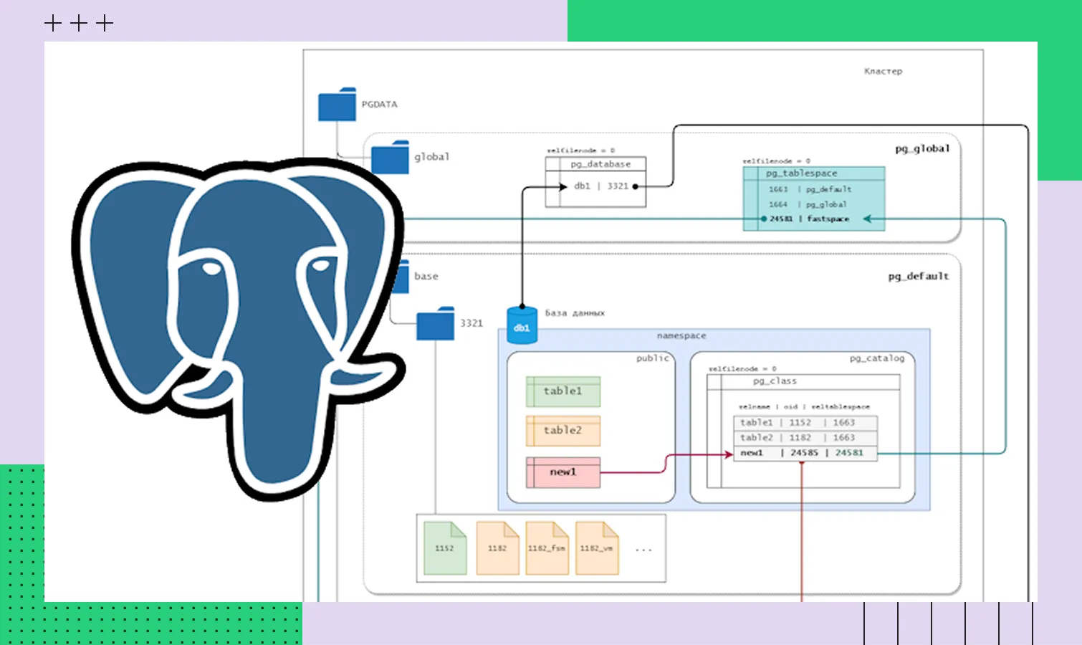The image size is (1082, 645).
Task: Open the global folder icon
Action: click(391, 157)
